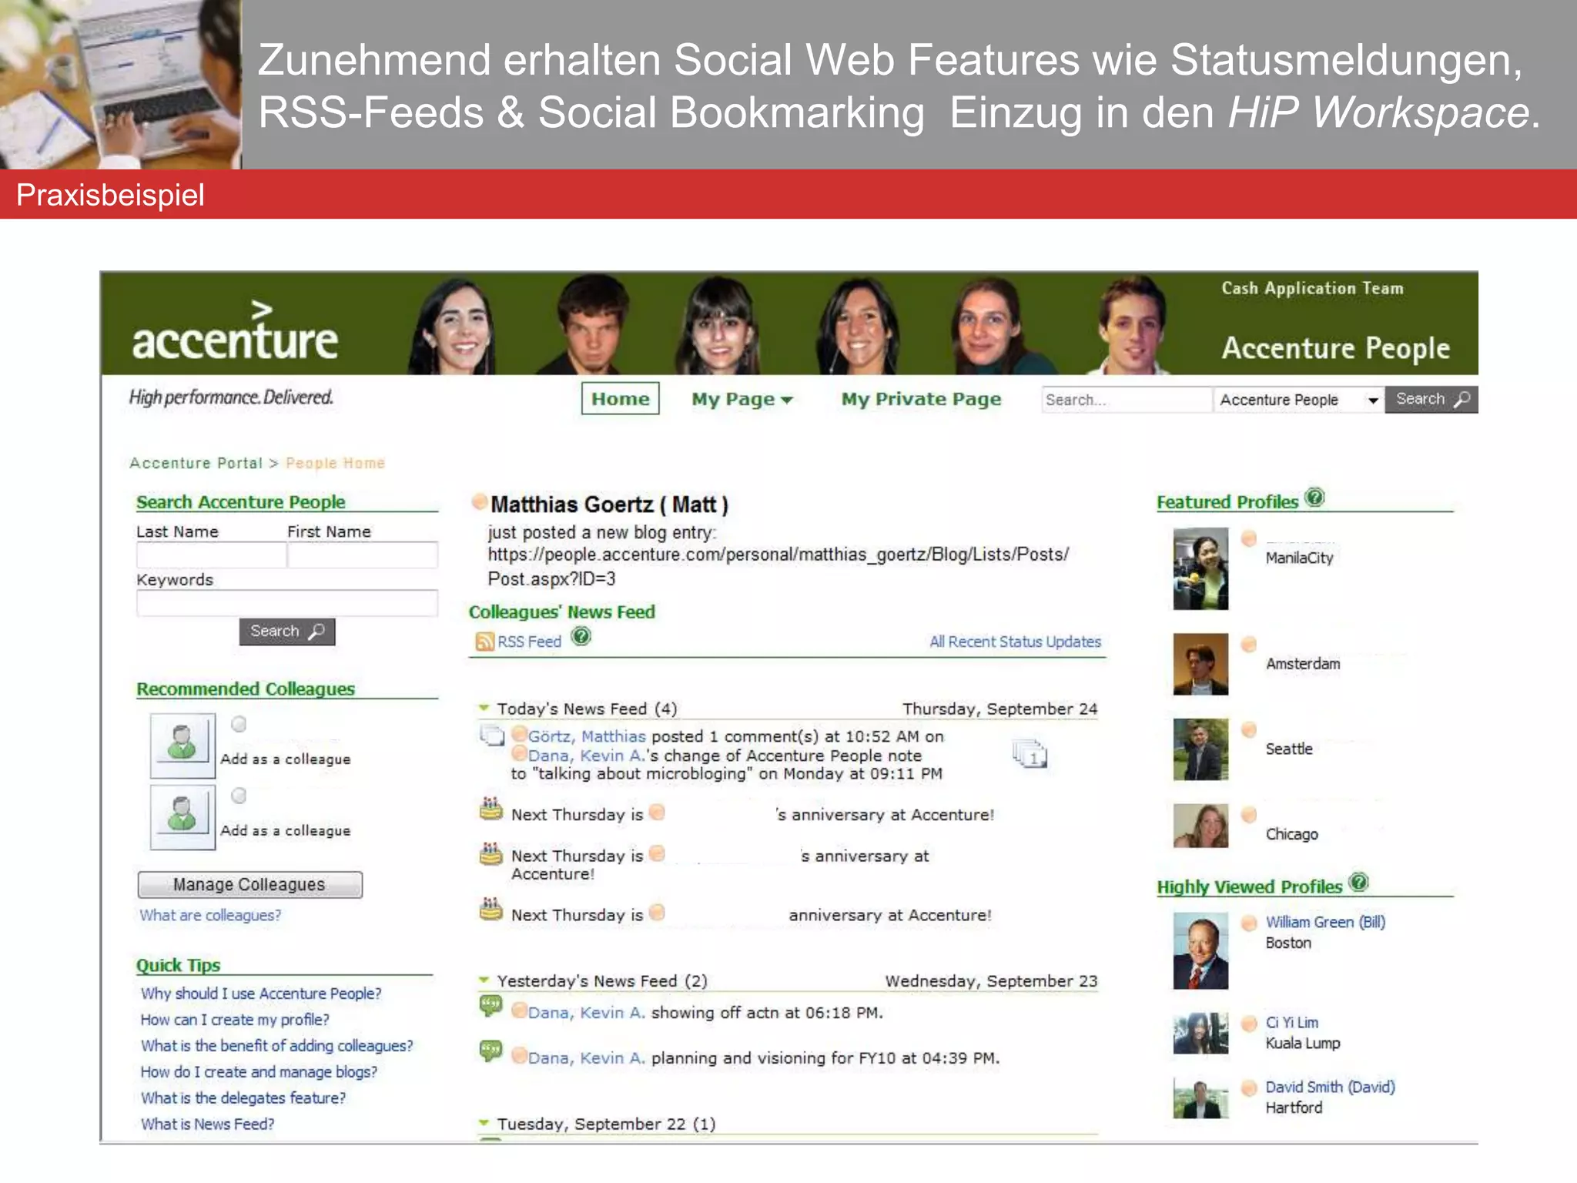1577x1183 pixels.
Task: Collapse Today's News Feed section
Action: tap(484, 707)
